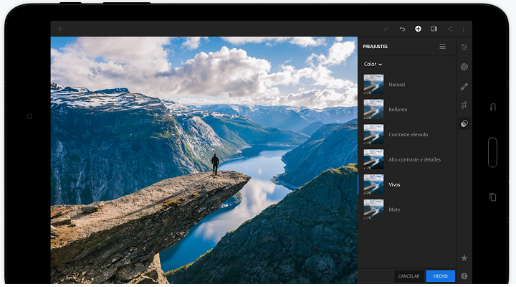Screen dimensions: 516x287
Task: Open the edit sliders panel icon
Action: tap(464, 47)
